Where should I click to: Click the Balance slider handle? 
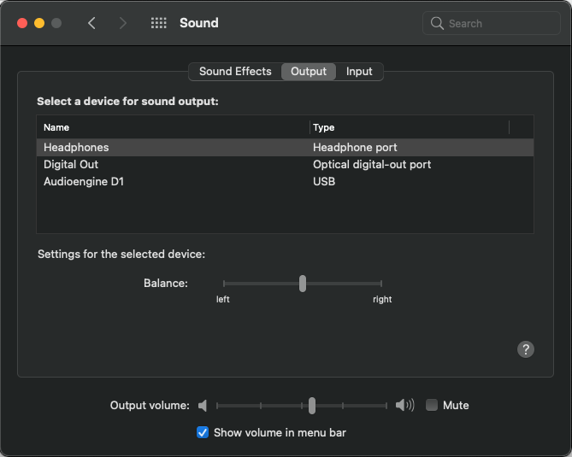303,284
